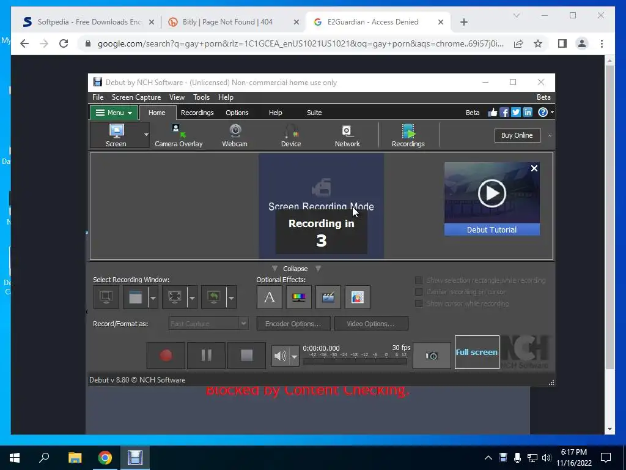
Task: Open File Explorer from the taskbar
Action: [x=75, y=458]
